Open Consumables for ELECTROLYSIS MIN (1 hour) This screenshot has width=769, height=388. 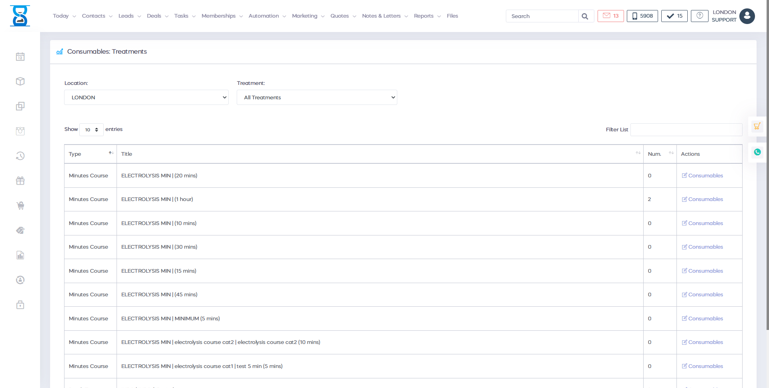point(705,199)
